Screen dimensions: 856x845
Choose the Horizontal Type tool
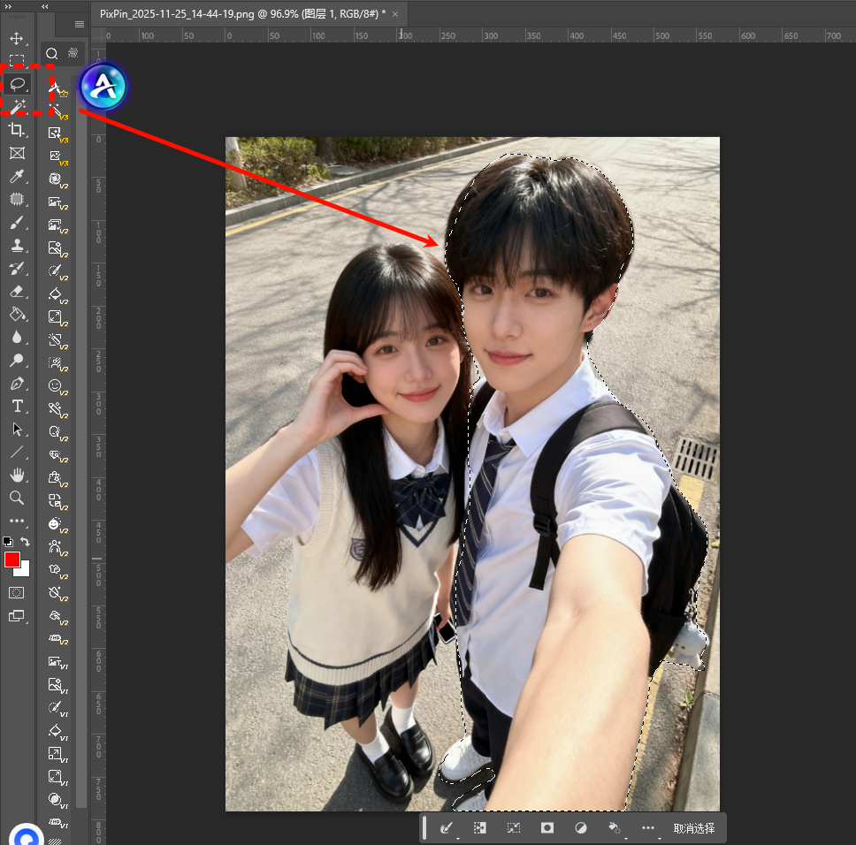[x=17, y=407]
